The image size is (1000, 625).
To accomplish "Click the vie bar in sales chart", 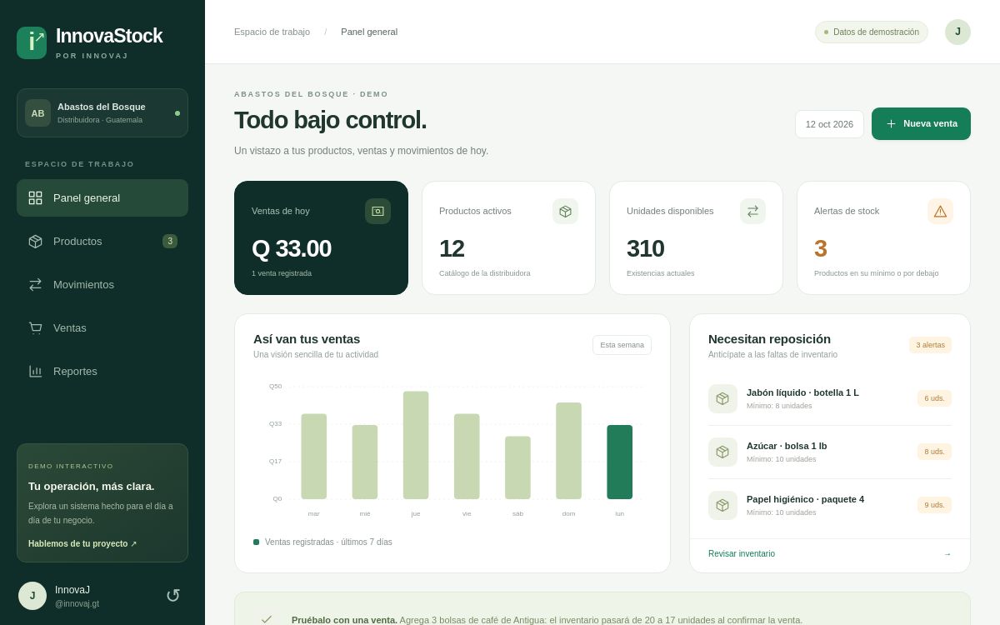I will pyautogui.click(x=467, y=457).
